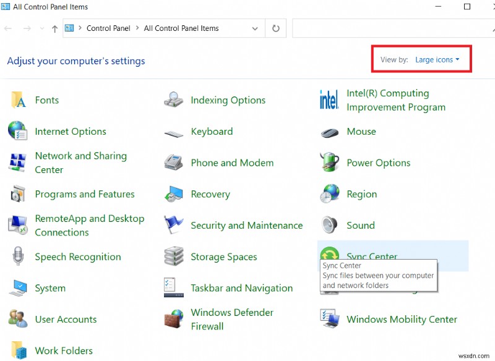Expand the View by Large icons dropdown
Screen dimensions: 495x361
coord(437,60)
